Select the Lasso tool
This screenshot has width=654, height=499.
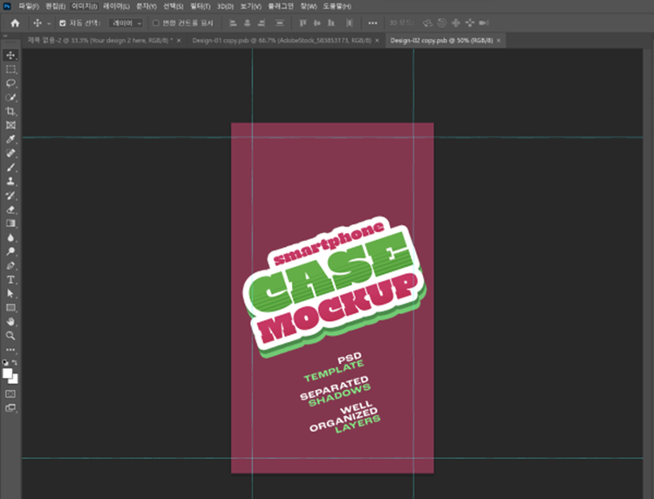click(x=11, y=83)
